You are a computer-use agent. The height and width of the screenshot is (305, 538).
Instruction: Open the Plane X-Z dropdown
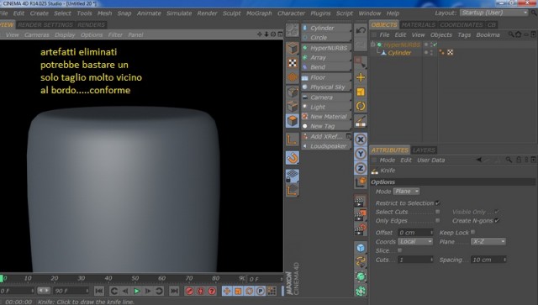[x=488, y=241]
